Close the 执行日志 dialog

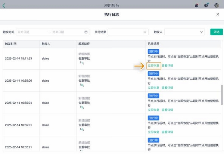(218, 15)
